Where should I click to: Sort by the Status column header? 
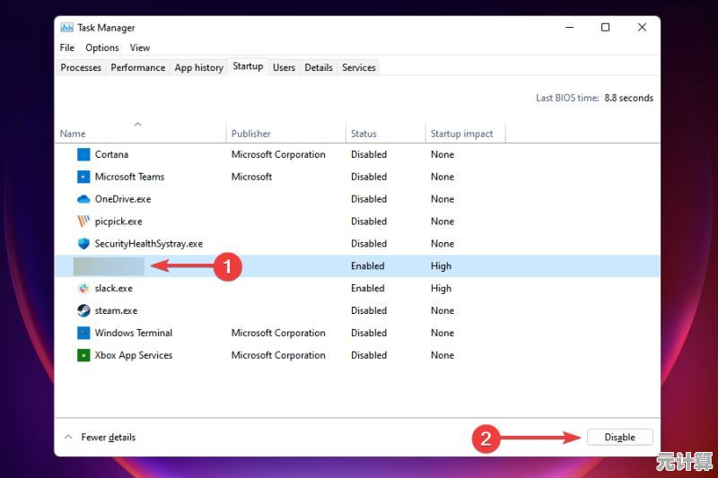tap(363, 134)
